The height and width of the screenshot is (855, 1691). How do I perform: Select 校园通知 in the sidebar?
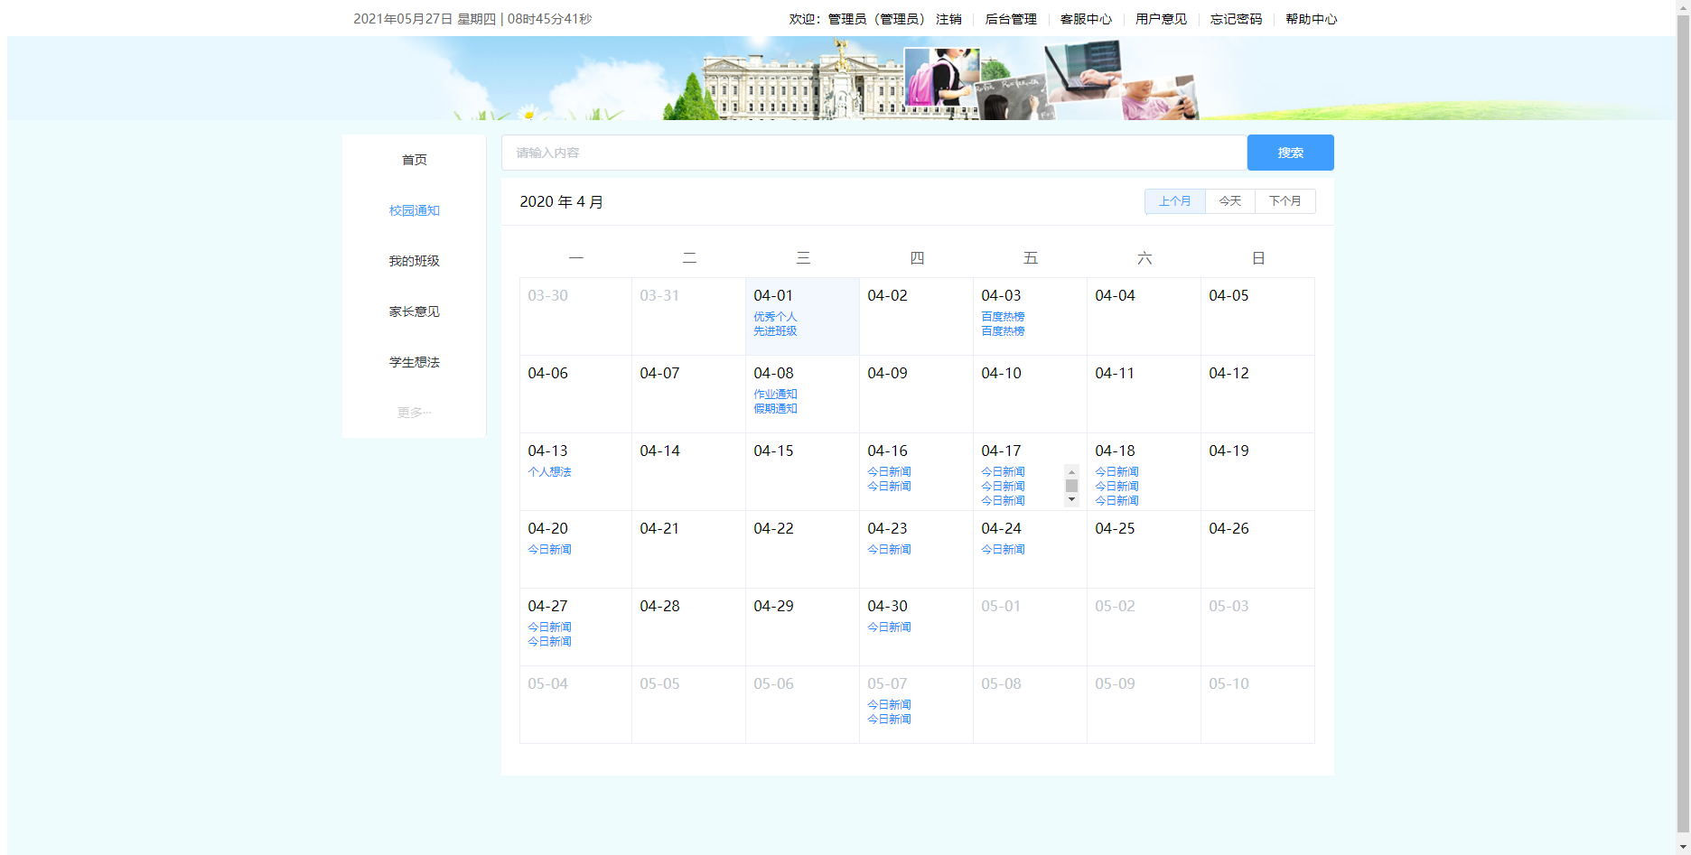coord(414,210)
